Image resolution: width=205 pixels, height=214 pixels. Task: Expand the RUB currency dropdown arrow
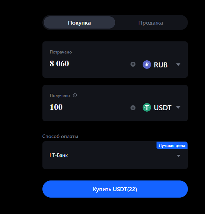pyautogui.click(x=178, y=65)
